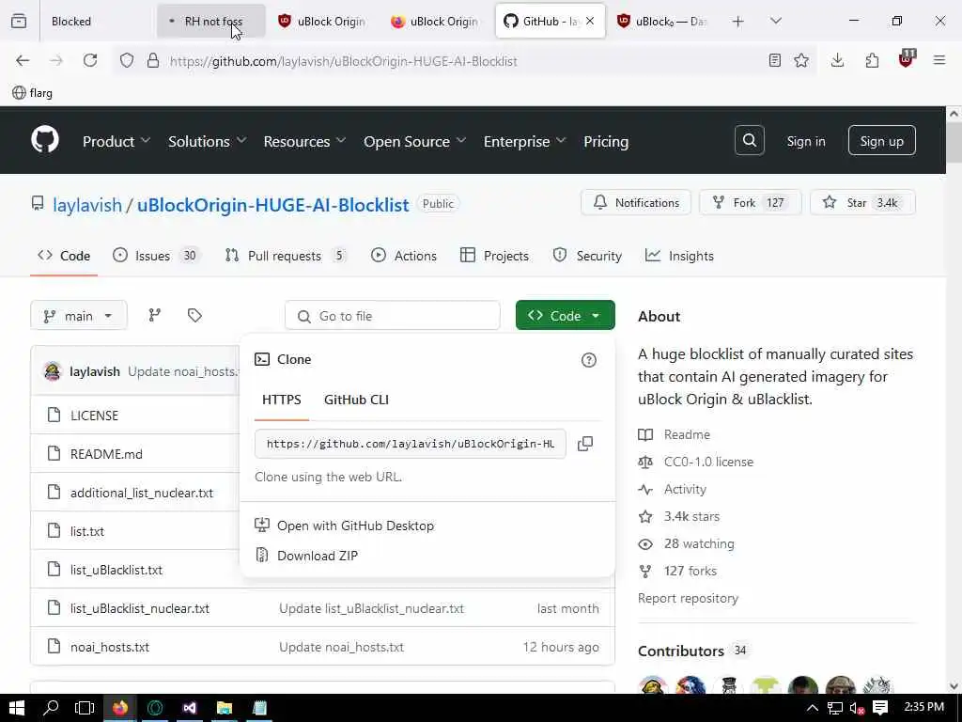Viewport: 962px width, 722px height.
Task: Show site security padlock info
Action: tap(153, 61)
